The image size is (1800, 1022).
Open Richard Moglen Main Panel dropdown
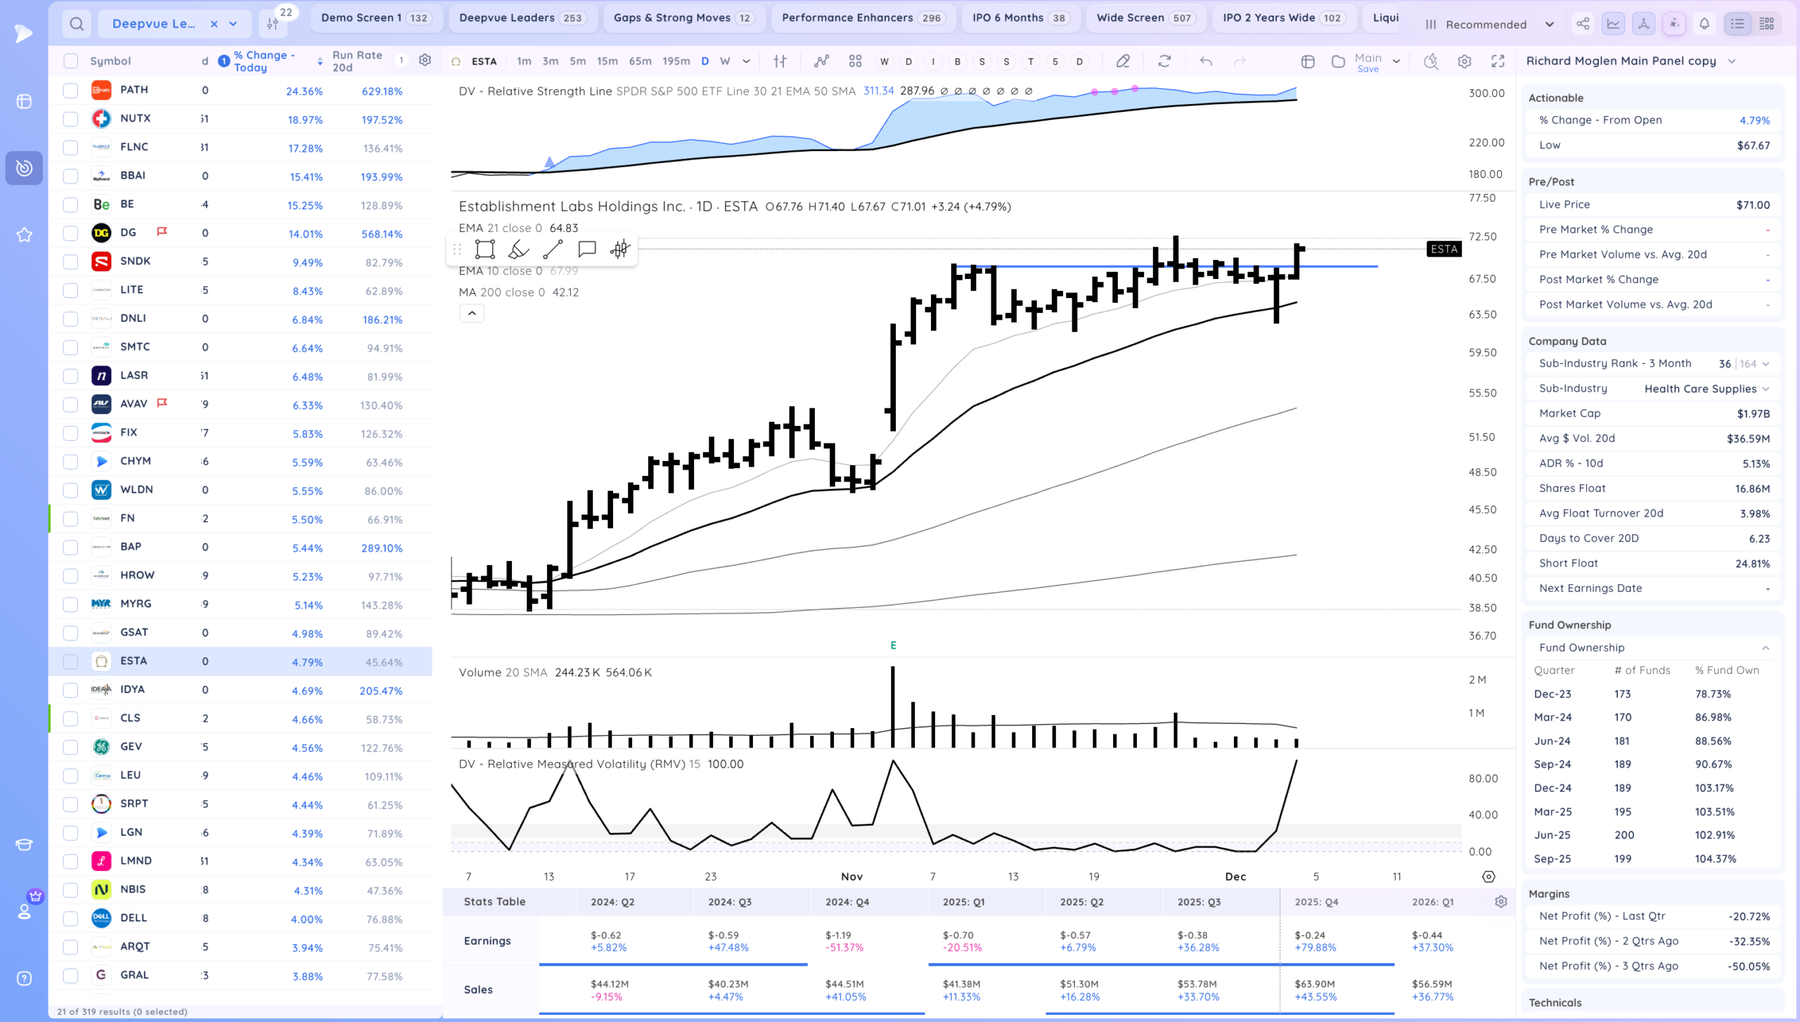coord(1732,61)
